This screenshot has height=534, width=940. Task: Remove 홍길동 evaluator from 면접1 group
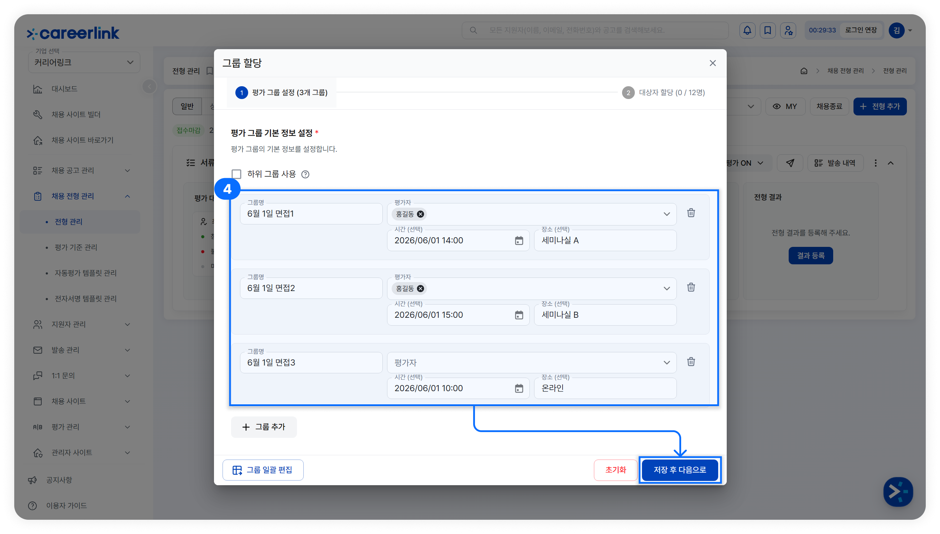click(x=421, y=214)
